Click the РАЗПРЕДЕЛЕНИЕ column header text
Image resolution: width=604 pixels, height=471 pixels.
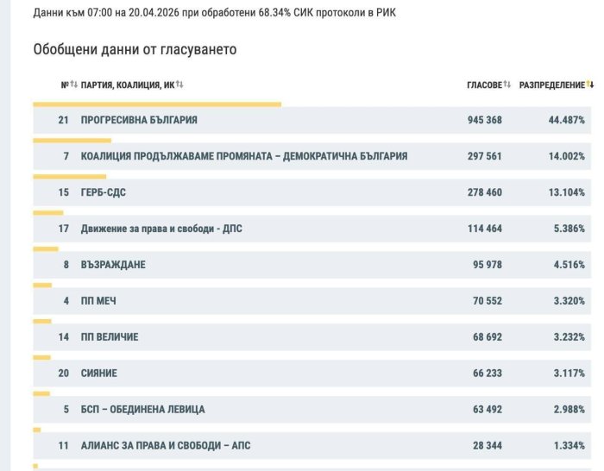click(551, 85)
